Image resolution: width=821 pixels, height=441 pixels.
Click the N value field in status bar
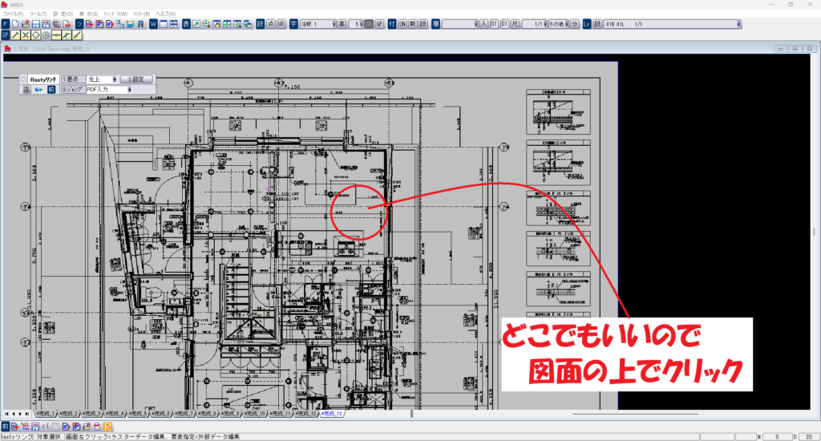(x=776, y=436)
